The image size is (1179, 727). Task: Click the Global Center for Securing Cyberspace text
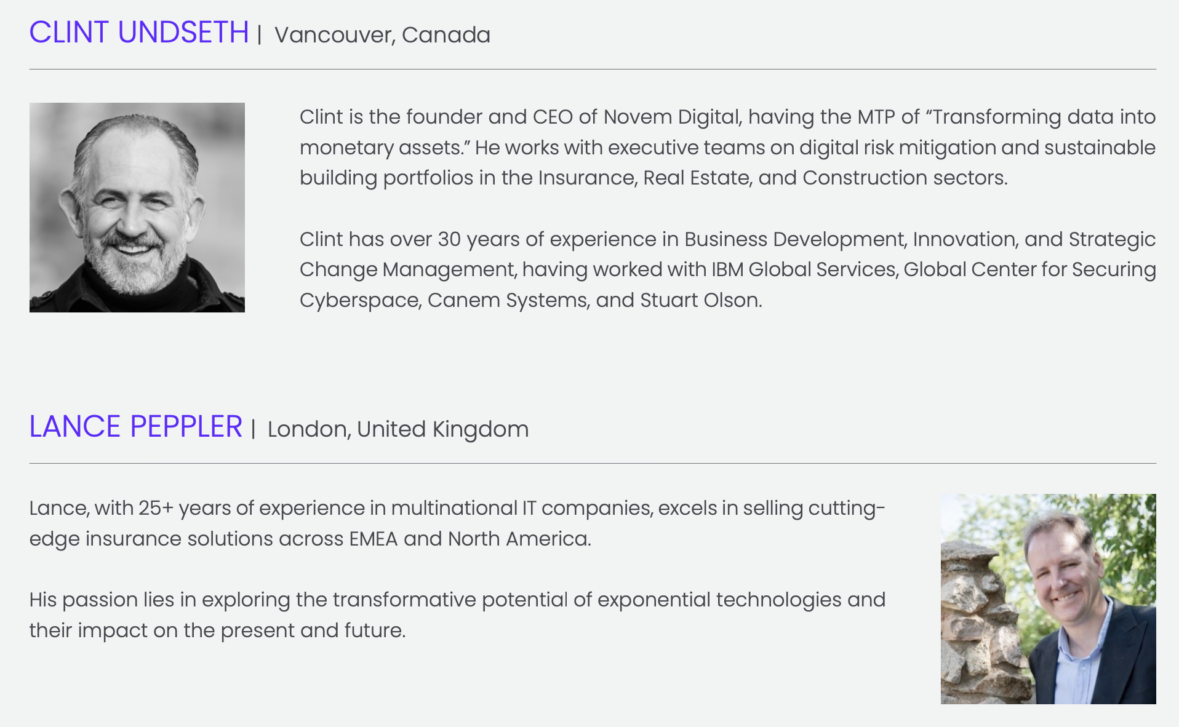tap(728, 285)
